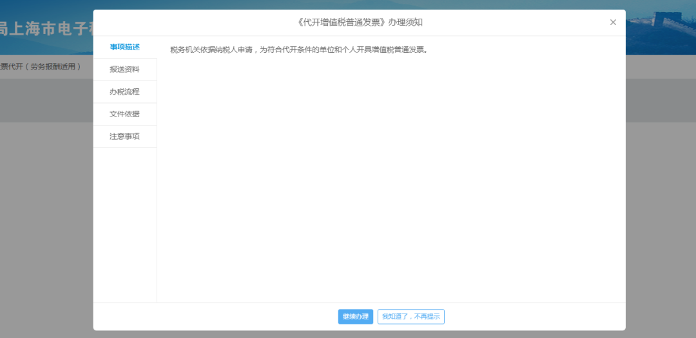Image resolution: width=696 pixels, height=338 pixels.
Task: Click the Great Wall image in banner
Action: (x=661, y=26)
